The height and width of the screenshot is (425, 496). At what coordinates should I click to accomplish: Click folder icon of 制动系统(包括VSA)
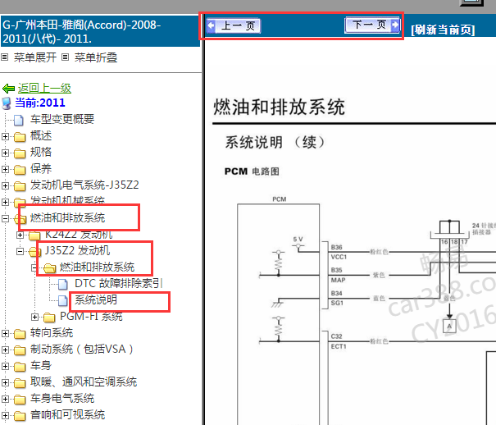pos(20,350)
